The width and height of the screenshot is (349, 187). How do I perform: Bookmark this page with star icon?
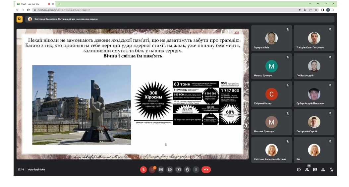tap(316, 10)
